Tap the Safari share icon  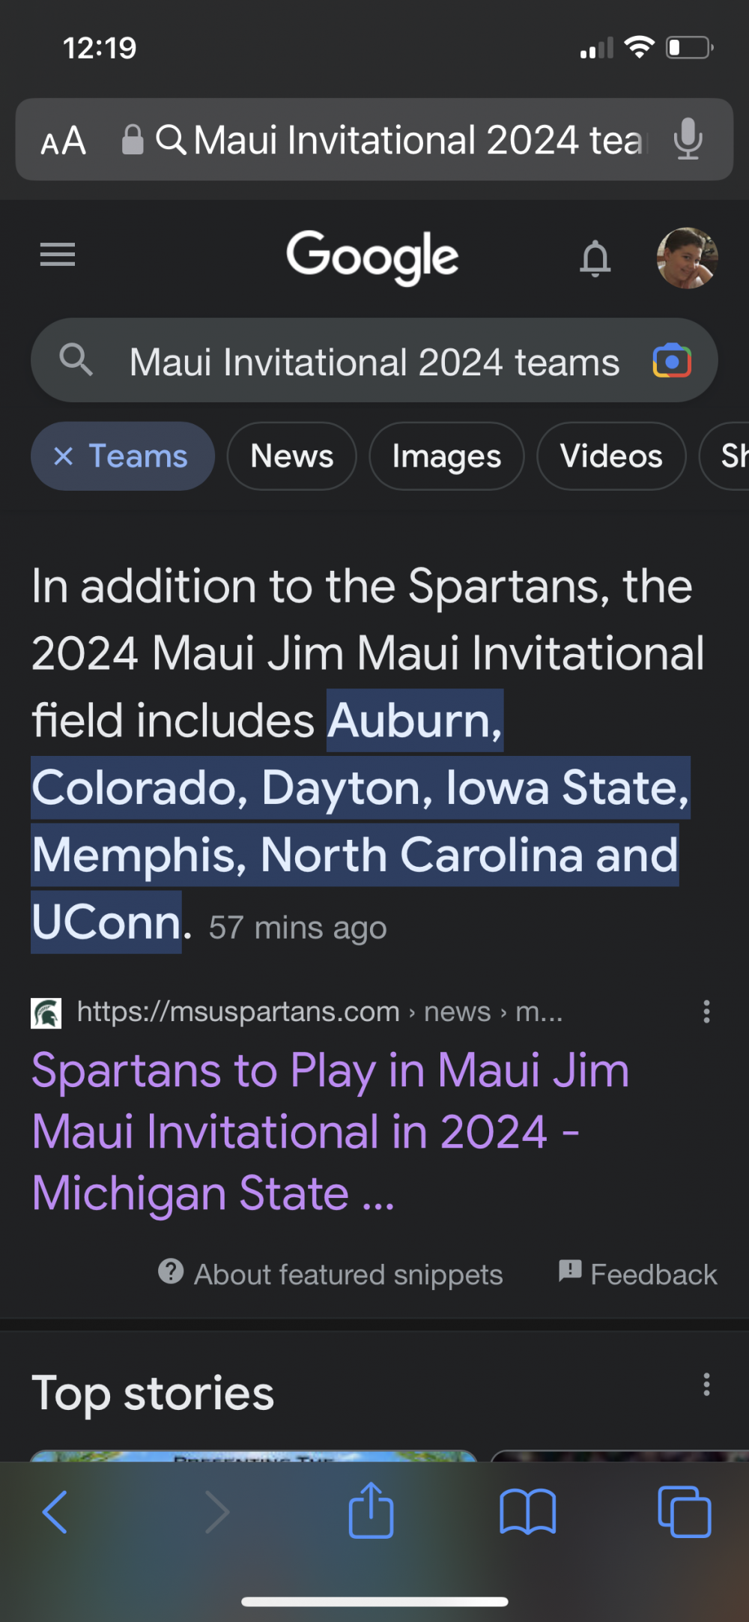(x=371, y=1511)
